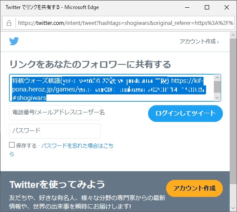This screenshot has height=212, width=237.
Task: Click the #shogiwars hashtag text
Action: tap(29, 98)
